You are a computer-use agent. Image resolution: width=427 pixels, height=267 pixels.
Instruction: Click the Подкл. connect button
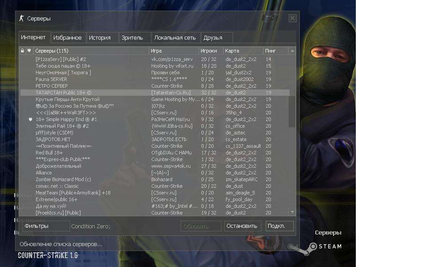point(280,226)
